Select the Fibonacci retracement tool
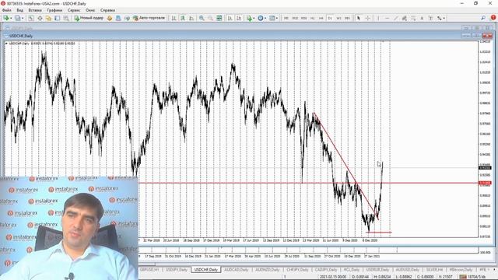Image resolution: width=498 pixels, height=280 pixels. coord(413,18)
